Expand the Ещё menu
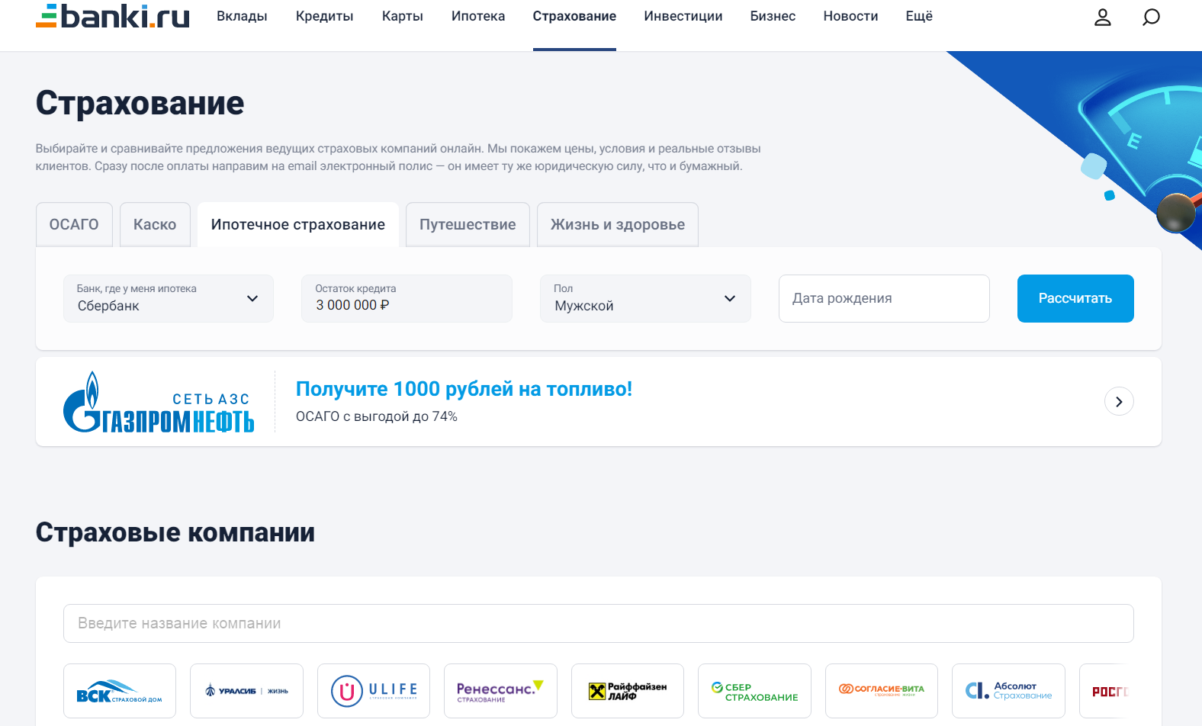1202x726 pixels. coord(919,16)
